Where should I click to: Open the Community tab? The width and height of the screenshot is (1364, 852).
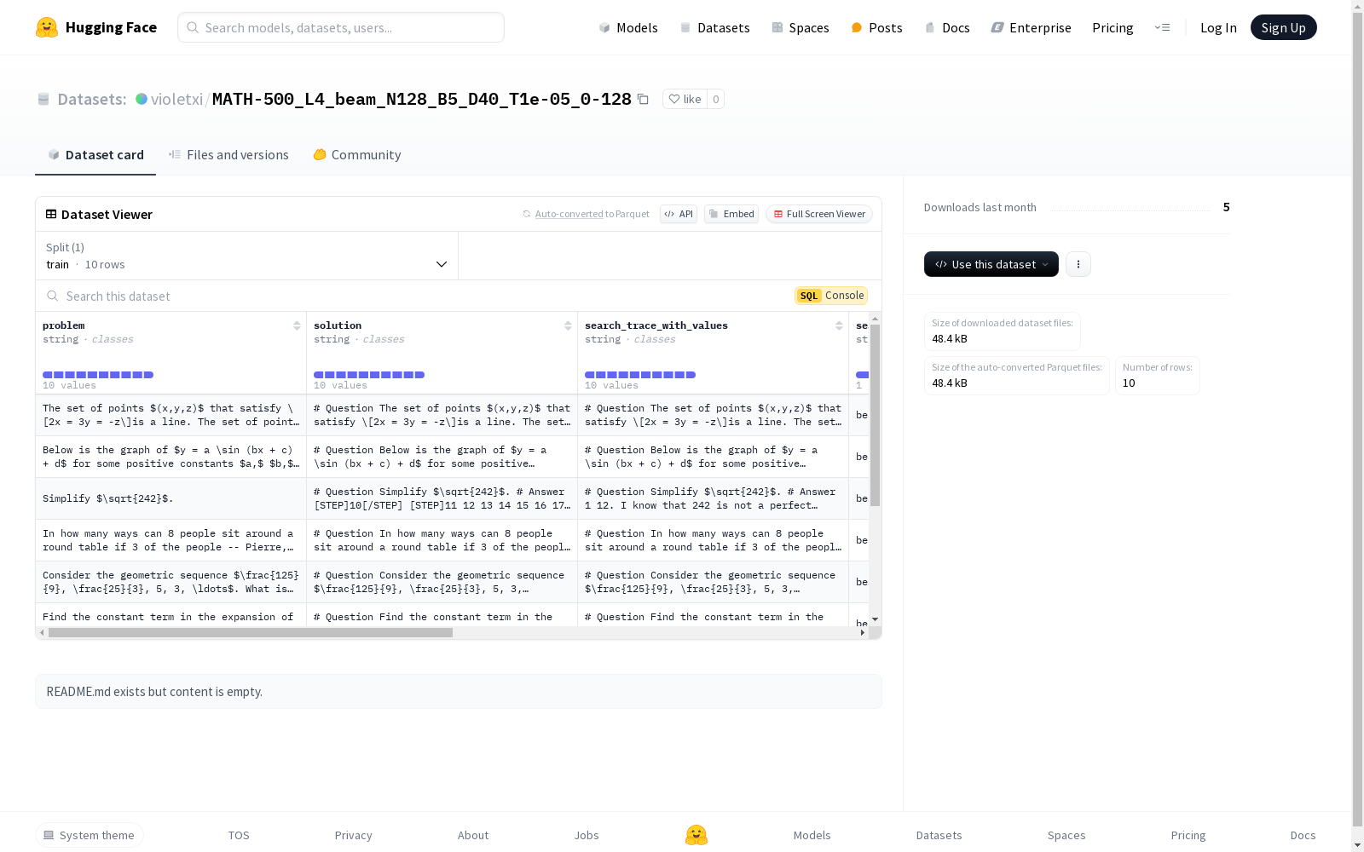[356, 154]
